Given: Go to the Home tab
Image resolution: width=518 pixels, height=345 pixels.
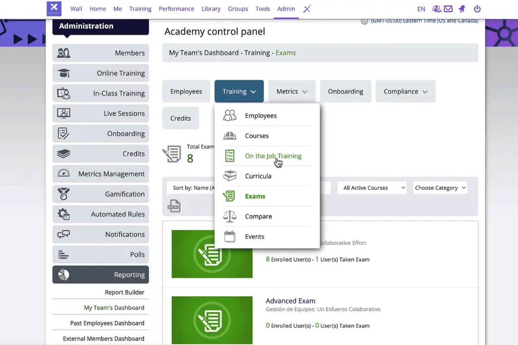Looking at the screenshot, I should click(98, 9).
